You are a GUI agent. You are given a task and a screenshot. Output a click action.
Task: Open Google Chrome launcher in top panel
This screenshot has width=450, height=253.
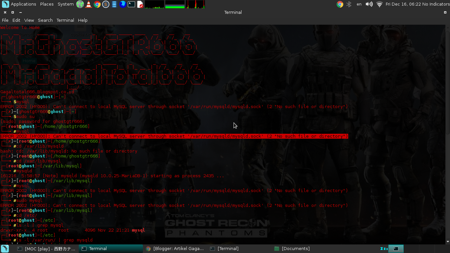pyautogui.click(x=97, y=4)
